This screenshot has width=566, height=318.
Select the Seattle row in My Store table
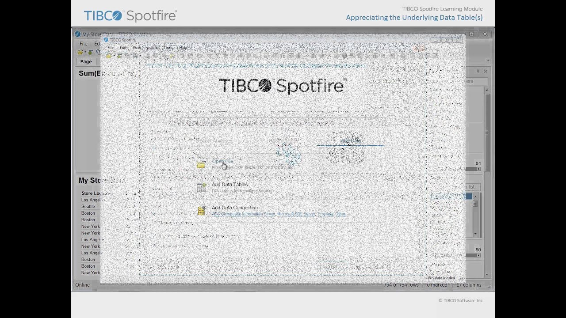[x=88, y=207]
